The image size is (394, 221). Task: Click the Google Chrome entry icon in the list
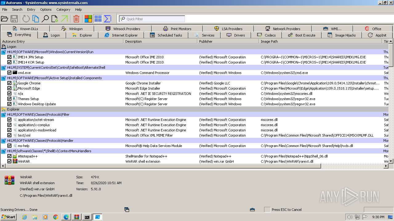(x=15, y=83)
